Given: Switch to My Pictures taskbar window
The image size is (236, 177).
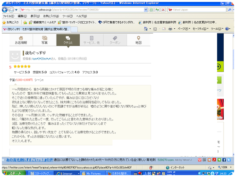Looking at the screenshot, I should pyautogui.click(x=93, y=173).
